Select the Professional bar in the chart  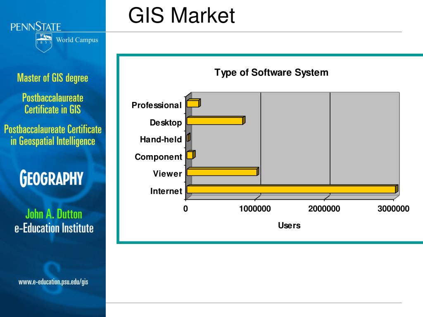point(193,103)
